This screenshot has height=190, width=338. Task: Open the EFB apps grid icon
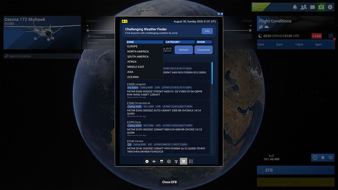tap(191, 161)
